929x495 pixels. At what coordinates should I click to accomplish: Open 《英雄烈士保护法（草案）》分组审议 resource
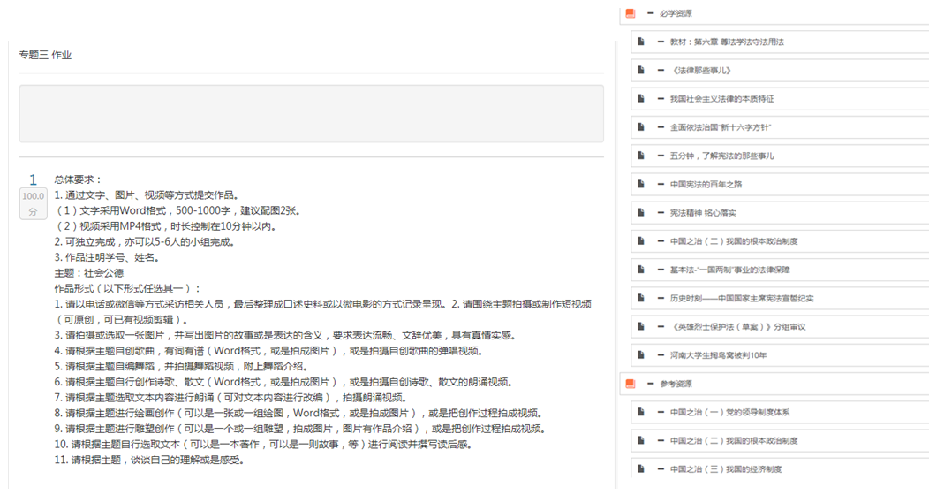[737, 327]
